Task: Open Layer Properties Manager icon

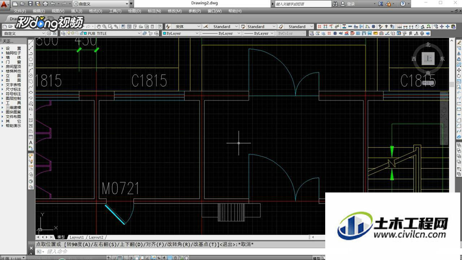Action: 64,33
